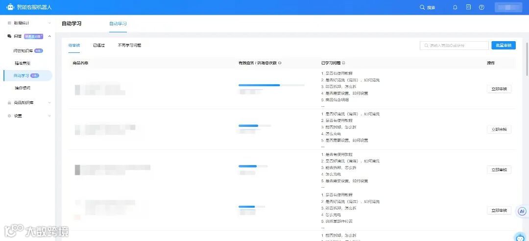Image resolution: width=529 pixels, height=241 pixels.
Task: Collapse the 问答 menu chevron
Action: point(49,36)
